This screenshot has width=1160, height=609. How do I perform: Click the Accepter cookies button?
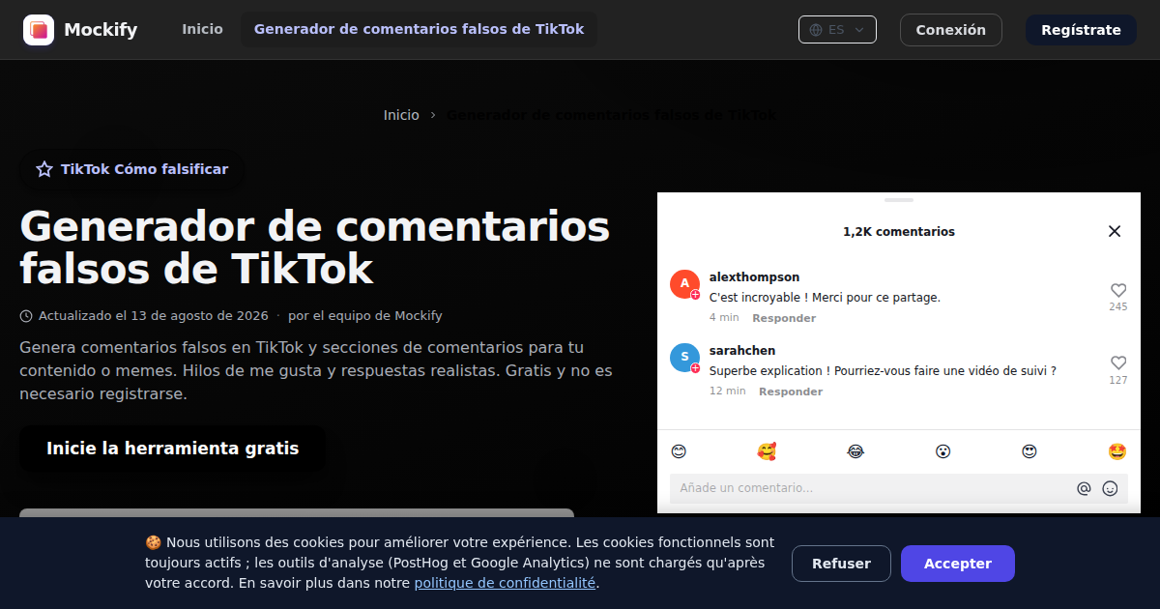pos(958,564)
